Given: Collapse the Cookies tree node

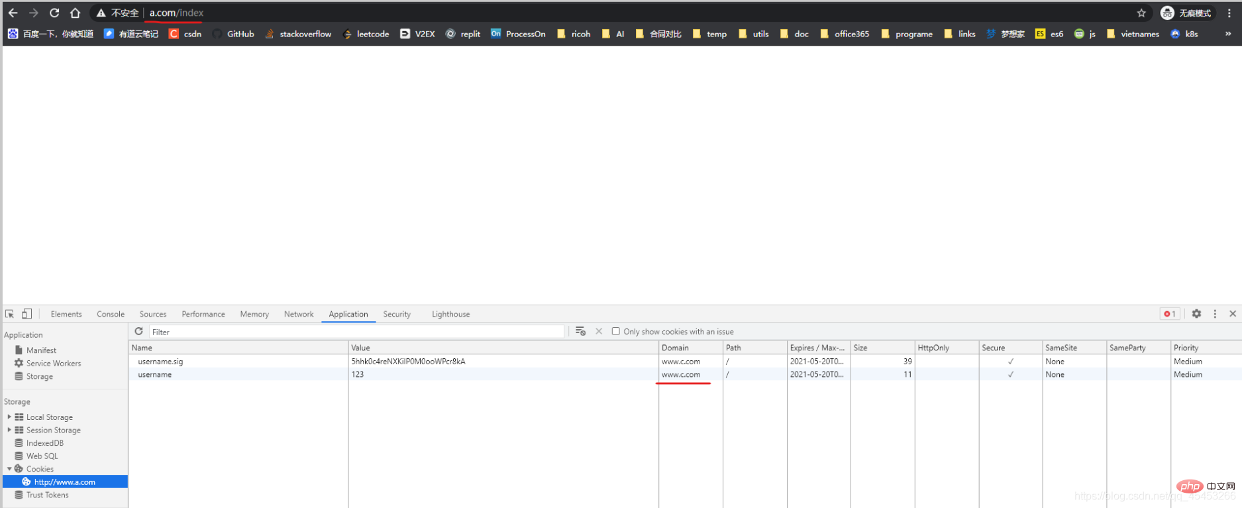Looking at the screenshot, I should [9, 469].
